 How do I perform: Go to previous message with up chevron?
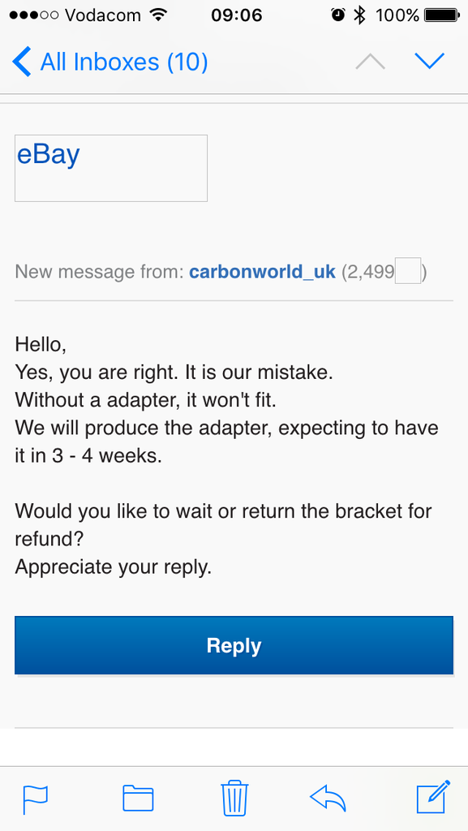click(x=371, y=62)
